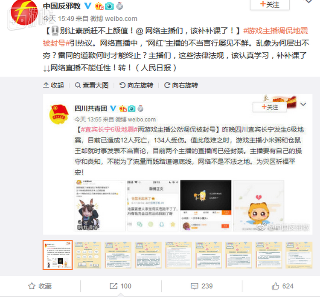Select the first highlighted thumbnail in image strip
This screenshot has height=297, width=320.
click(x=58, y=255)
